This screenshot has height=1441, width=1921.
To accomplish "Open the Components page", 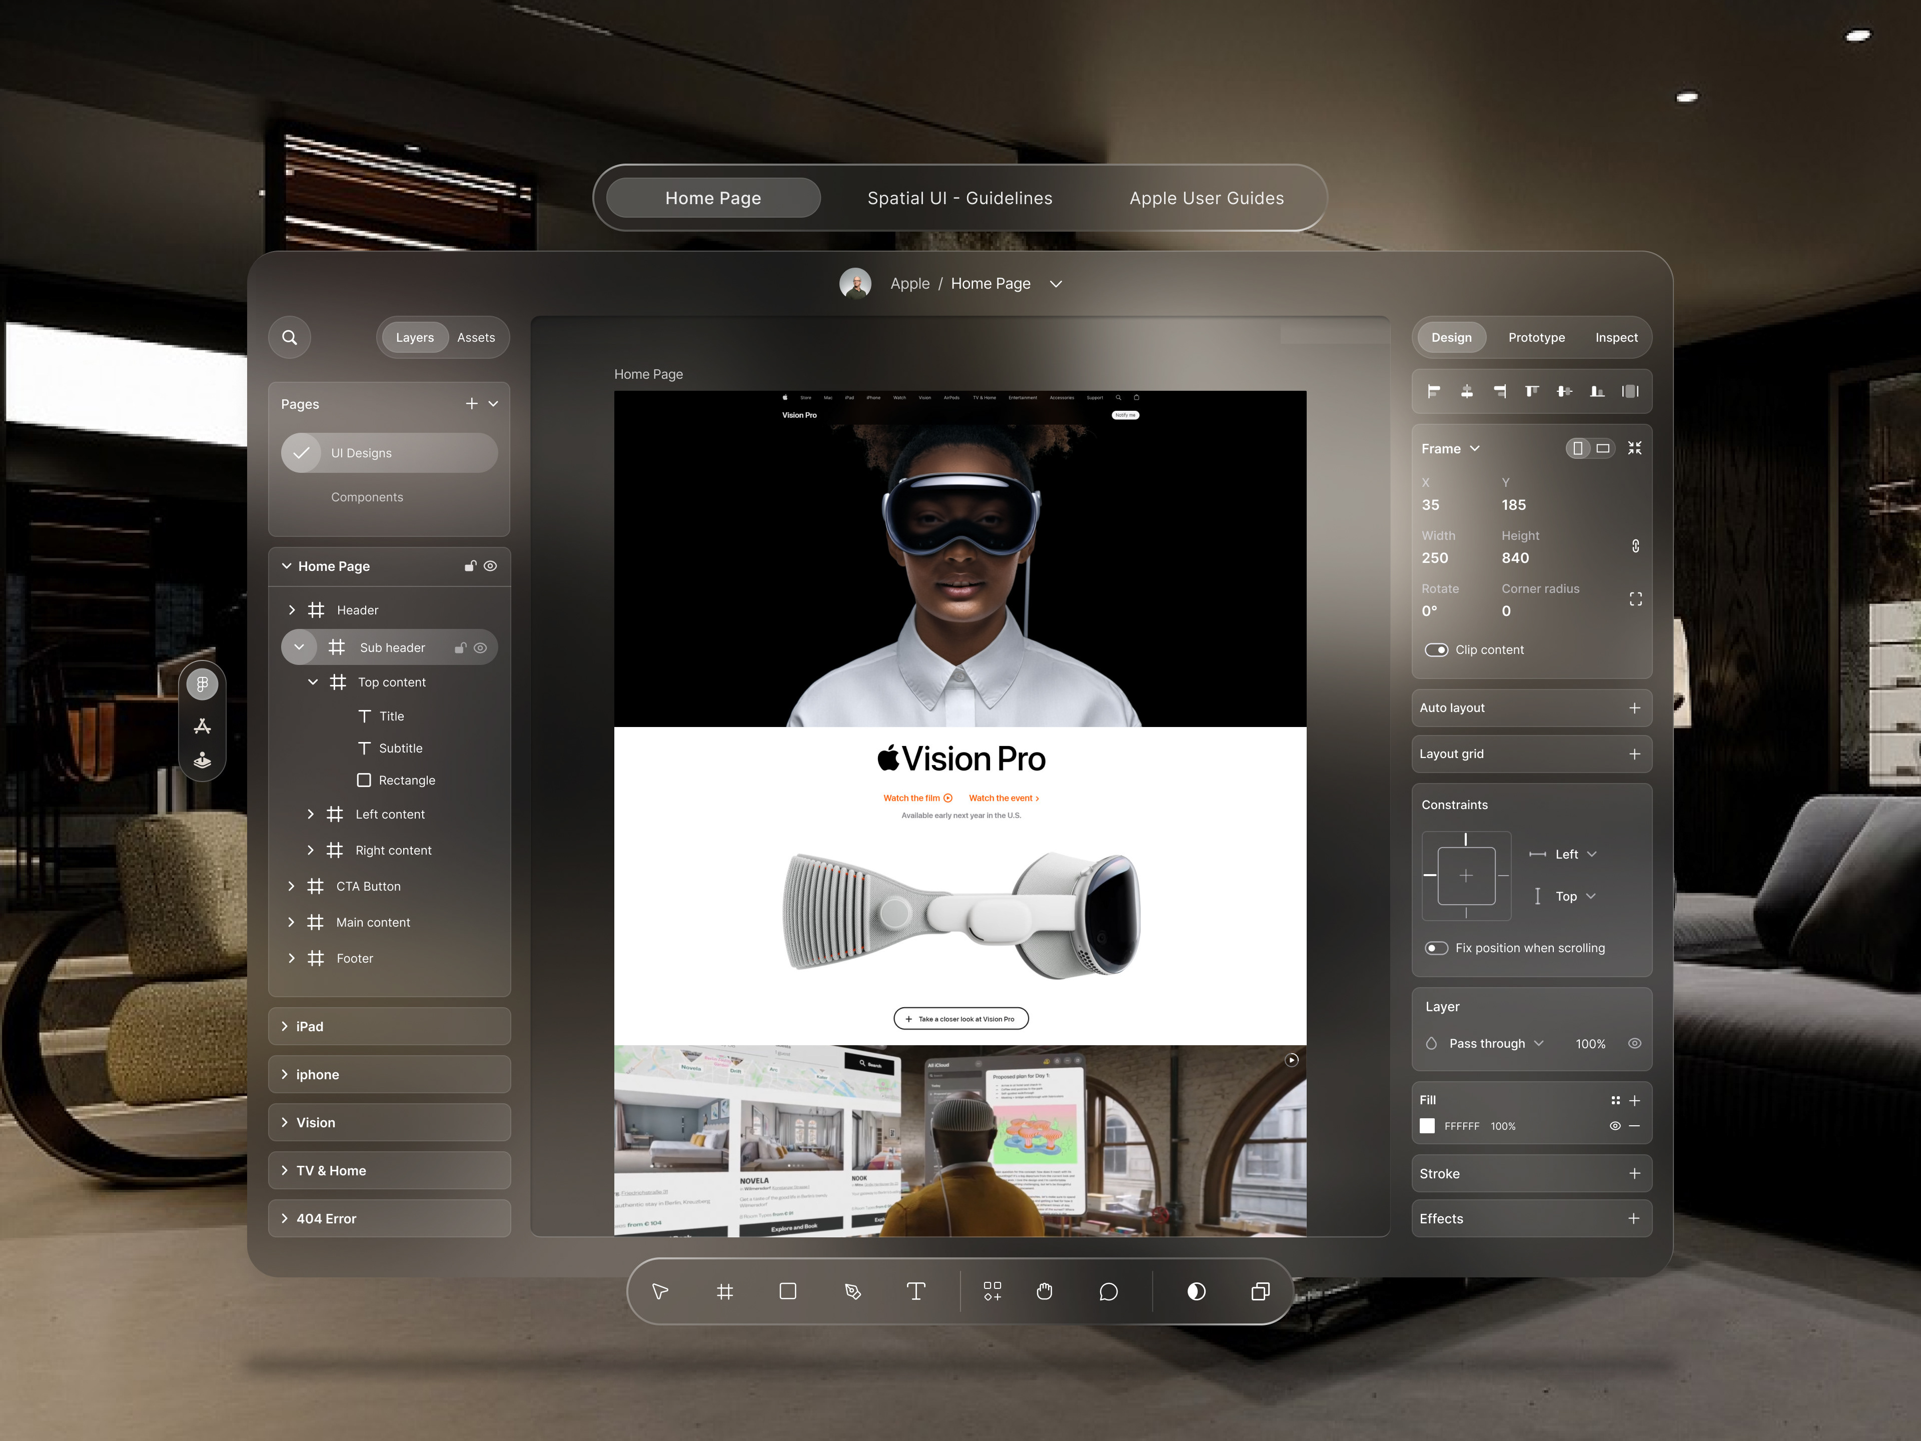I will 367,498.
